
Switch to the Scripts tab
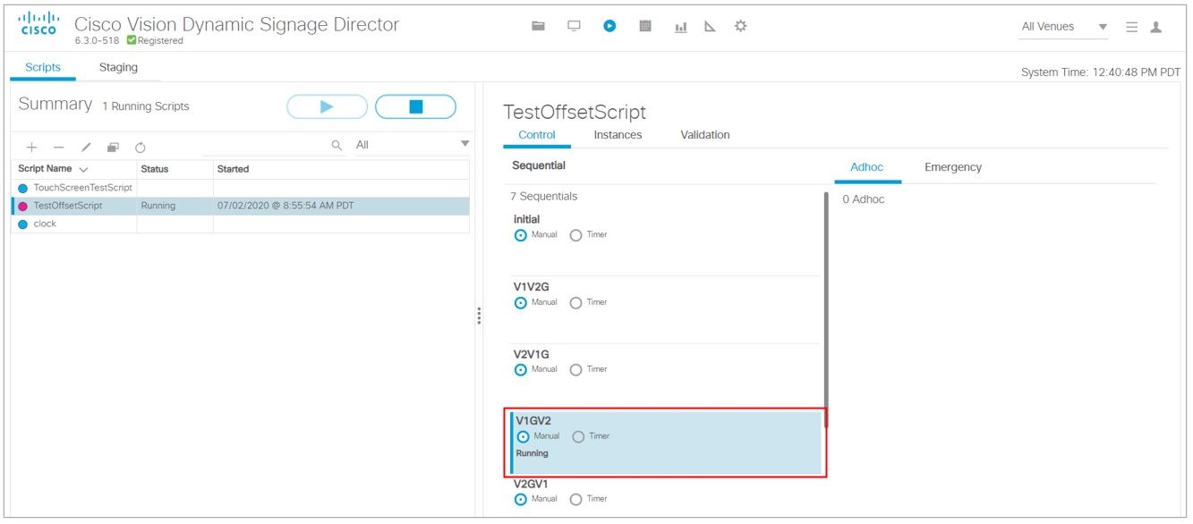click(43, 67)
